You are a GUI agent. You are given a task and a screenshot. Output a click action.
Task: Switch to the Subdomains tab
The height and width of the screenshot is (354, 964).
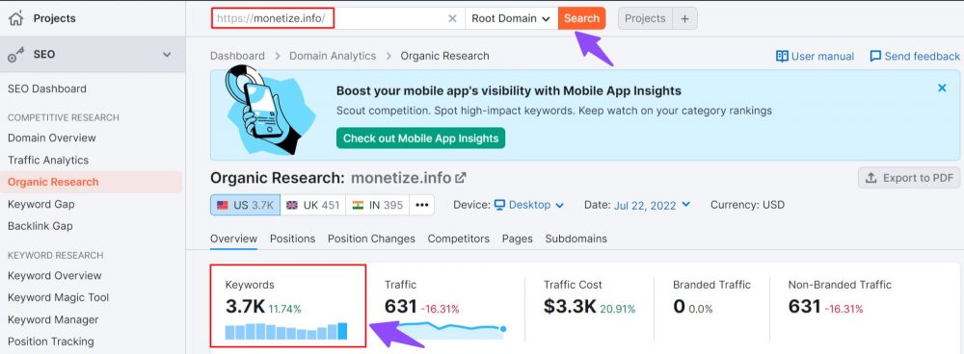point(576,239)
